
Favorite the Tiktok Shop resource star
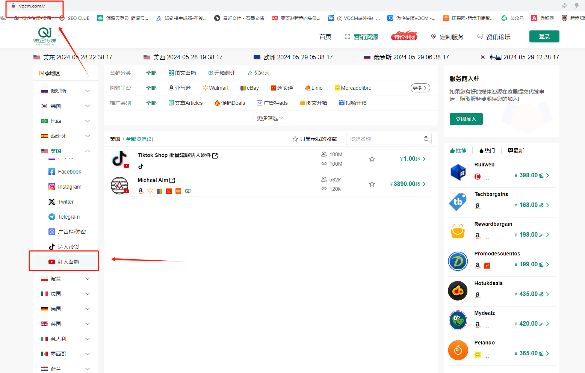(x=372, y=159)
